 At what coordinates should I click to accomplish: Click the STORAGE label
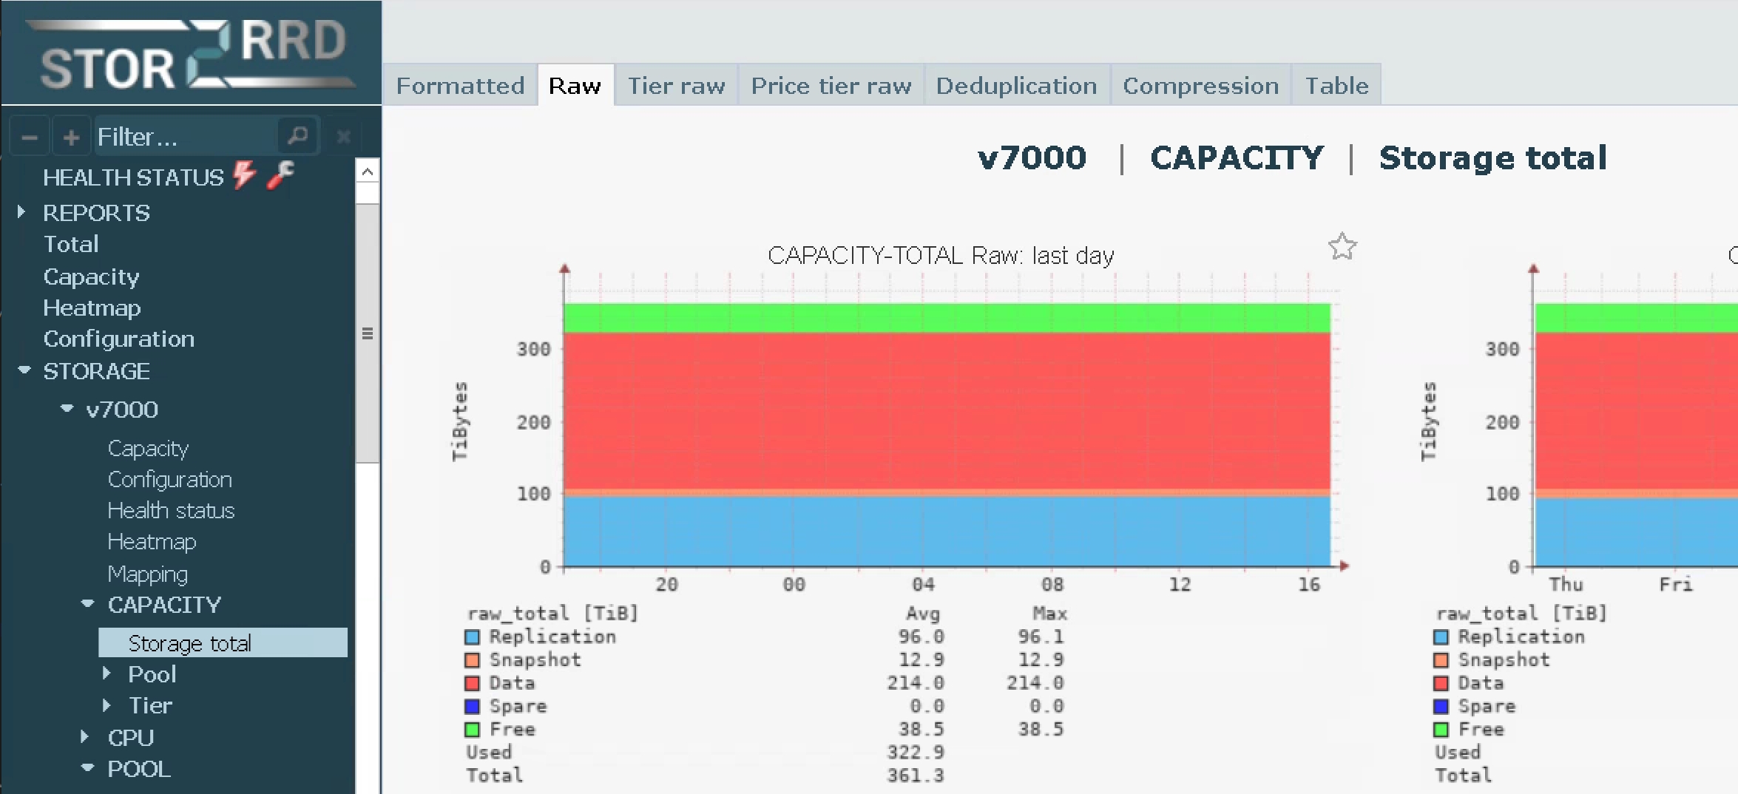coord(96,371)
